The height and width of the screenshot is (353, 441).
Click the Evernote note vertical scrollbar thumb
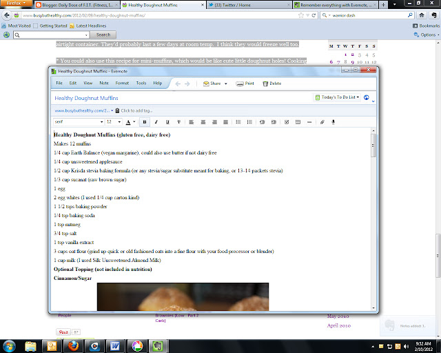(373, 145)
